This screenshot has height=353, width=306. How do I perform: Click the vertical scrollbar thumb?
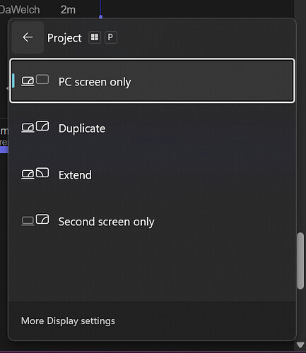(x=300, y=261)
